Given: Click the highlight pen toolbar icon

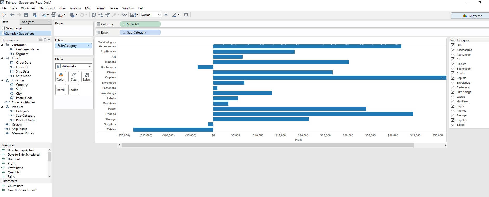Looking at the screenshot, I should tap(174, 15).
